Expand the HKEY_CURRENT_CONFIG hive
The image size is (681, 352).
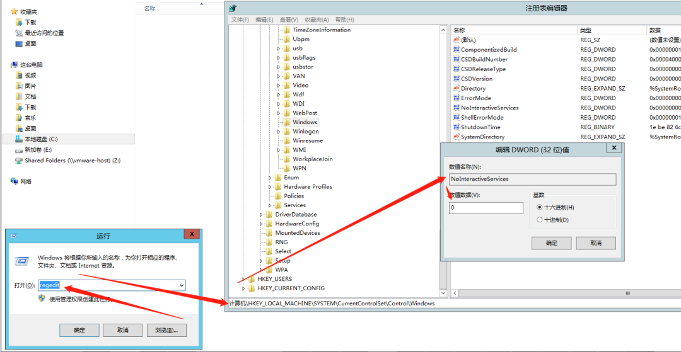(x=243, y=288)
